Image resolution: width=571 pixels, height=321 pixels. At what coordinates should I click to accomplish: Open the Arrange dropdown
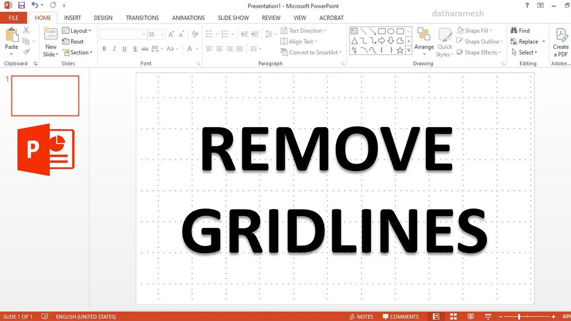[424, 42]
